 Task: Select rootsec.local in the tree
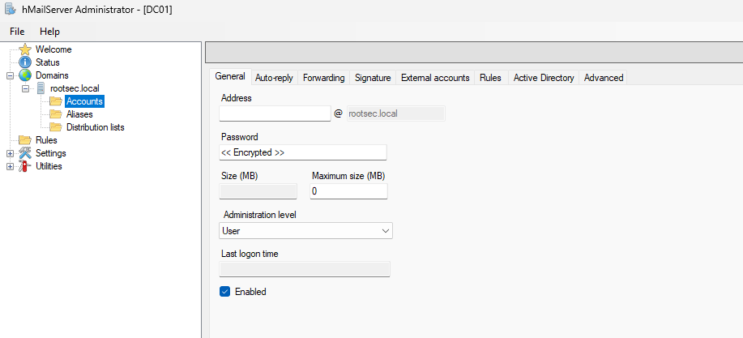click(75, 88)
